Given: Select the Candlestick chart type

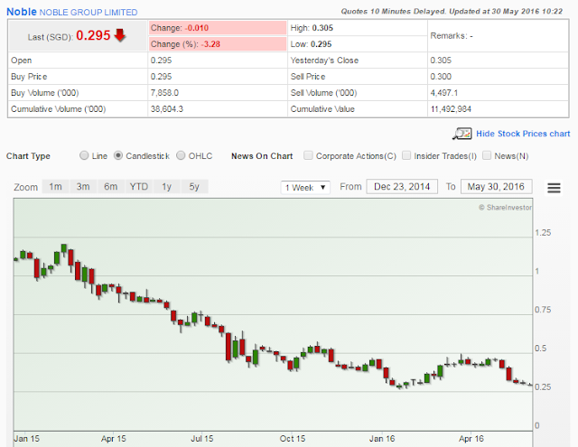Looking at the screenshot, I should click(118, 155).
